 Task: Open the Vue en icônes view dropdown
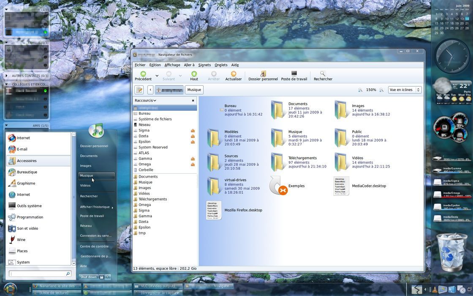[x=405, y=90]
